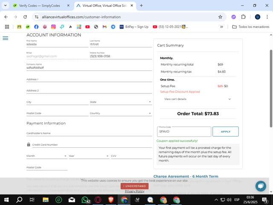Open the expiration Year dropdown
The width and height of the screenshot is (273, 205).
tap(89, 156)
